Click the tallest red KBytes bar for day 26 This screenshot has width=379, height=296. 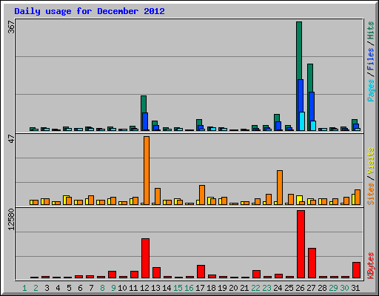tap(301, 244)
